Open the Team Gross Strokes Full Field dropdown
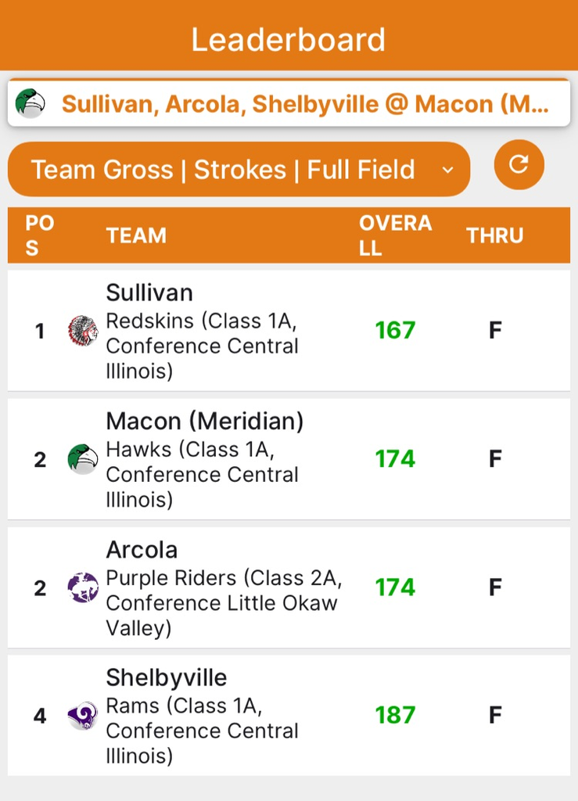The width and height of the screenshot is (578, 801). point(239,169)
